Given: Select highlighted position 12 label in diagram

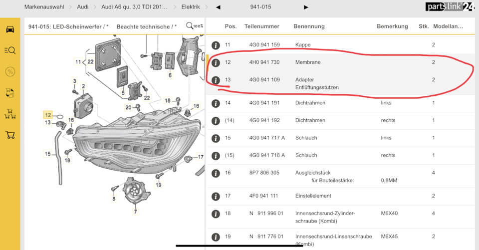Looking at the screenshot, I should 47,115.
